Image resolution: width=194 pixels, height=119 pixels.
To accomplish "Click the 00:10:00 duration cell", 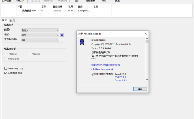I will tap(57, 11).
